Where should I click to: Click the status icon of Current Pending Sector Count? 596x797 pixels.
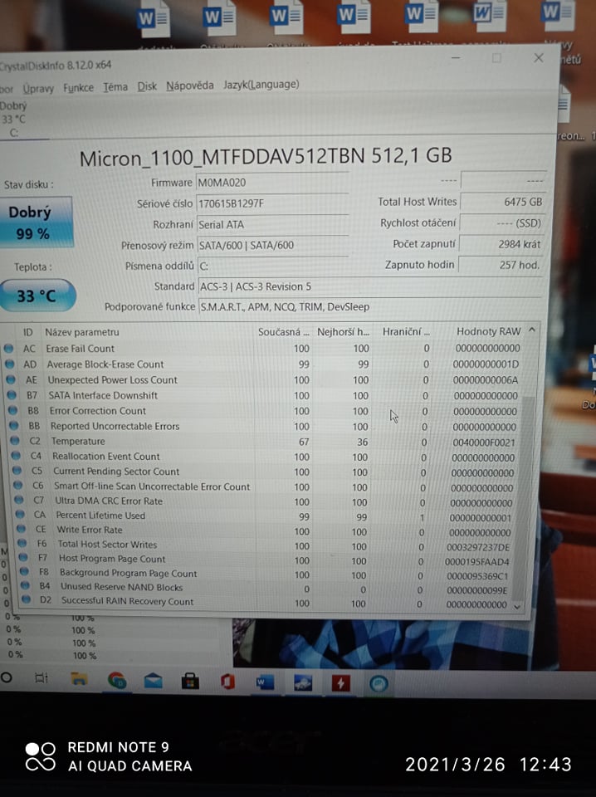pyautogui.click(x=17, y=471)
